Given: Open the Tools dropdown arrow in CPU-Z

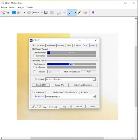Looking at the screenshot, I should point(70,107).
